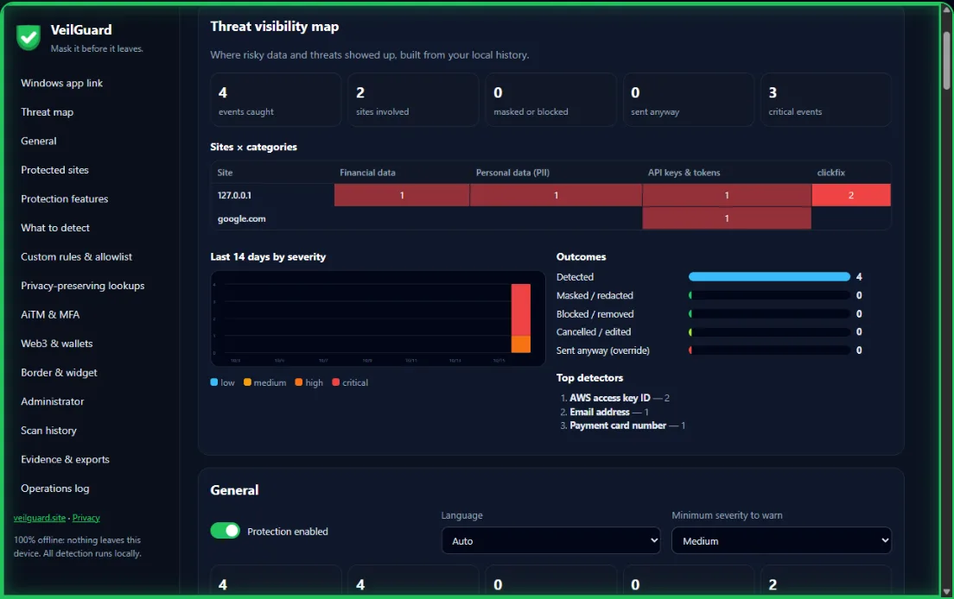The width and height of the screenshot is (954, 599).
Task: Click the 127.0.0.1 Personal data (PII) cell
Action: [556, 195]
